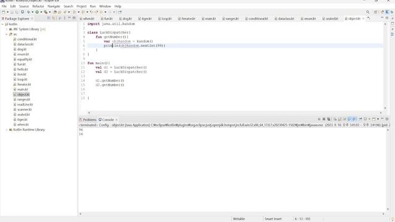Viewport: 395px width, 222px height.
Task: Open the File menu
Action: (4, 6)
